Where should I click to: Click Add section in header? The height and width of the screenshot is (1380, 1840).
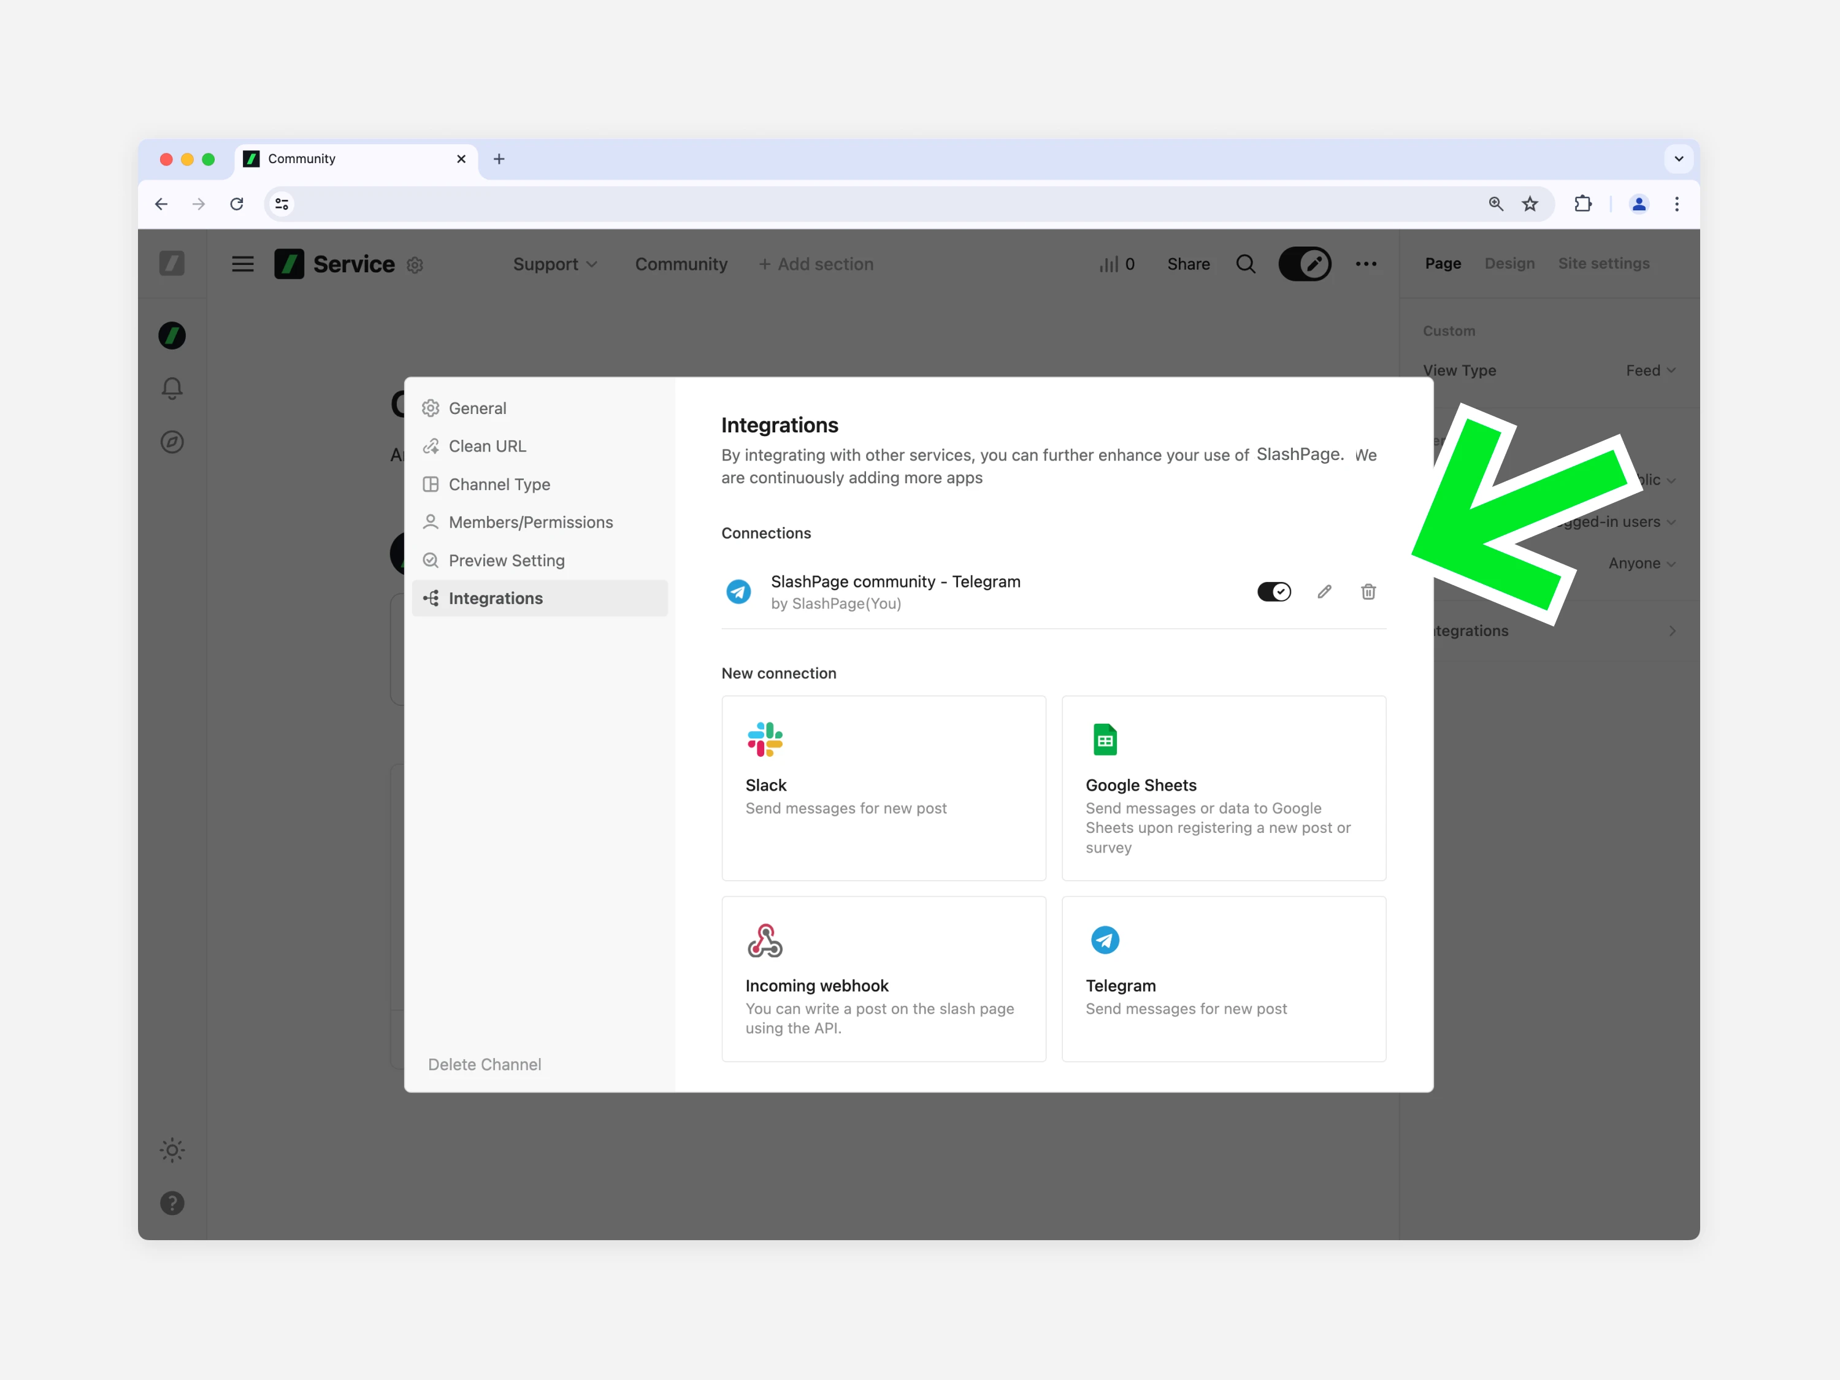(x=816, y=264)
